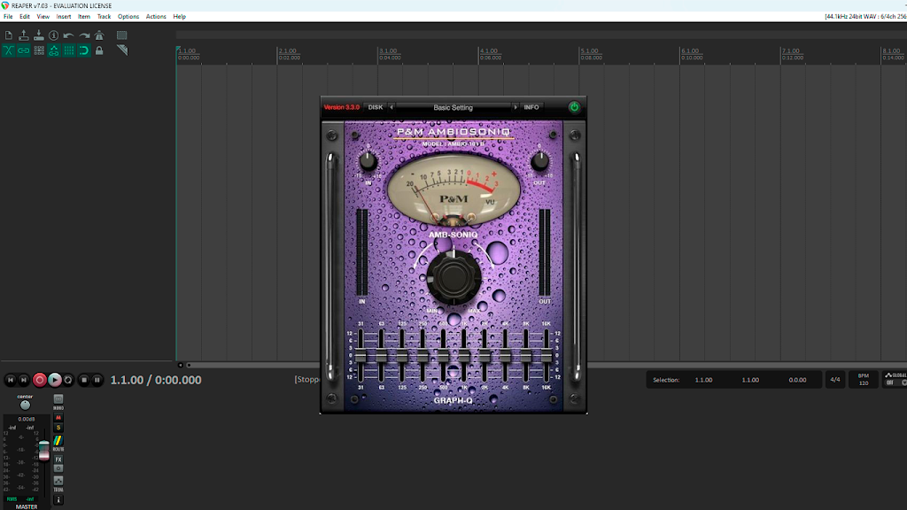The width and height of the screenshot is (907, 510).
Task: Go to project end transport button
Action: 24,380
